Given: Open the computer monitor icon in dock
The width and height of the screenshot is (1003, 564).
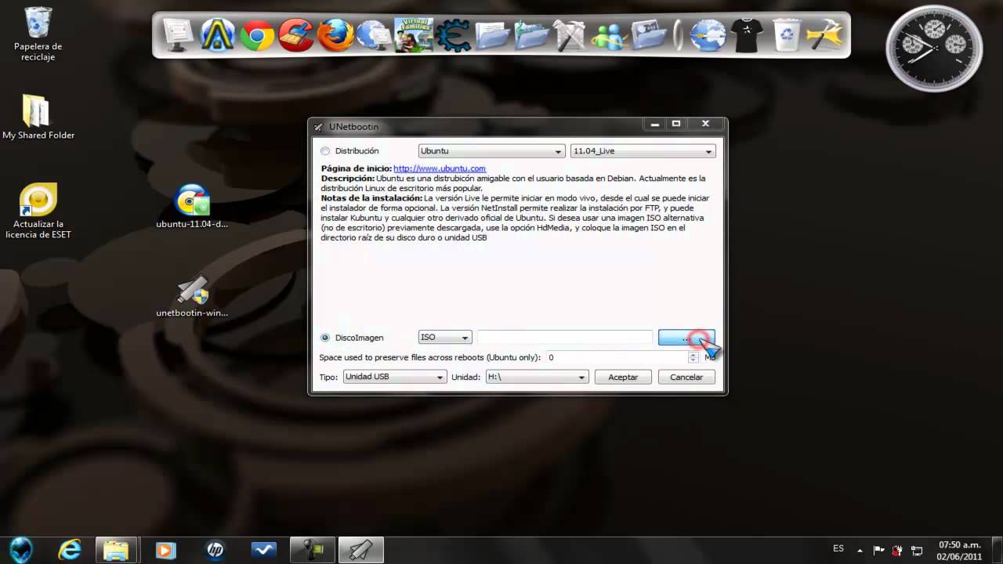Looking at the screenshot, I should [x=179, y=35].
